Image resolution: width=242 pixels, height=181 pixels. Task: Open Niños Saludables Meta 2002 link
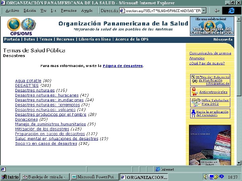(215, 102)
